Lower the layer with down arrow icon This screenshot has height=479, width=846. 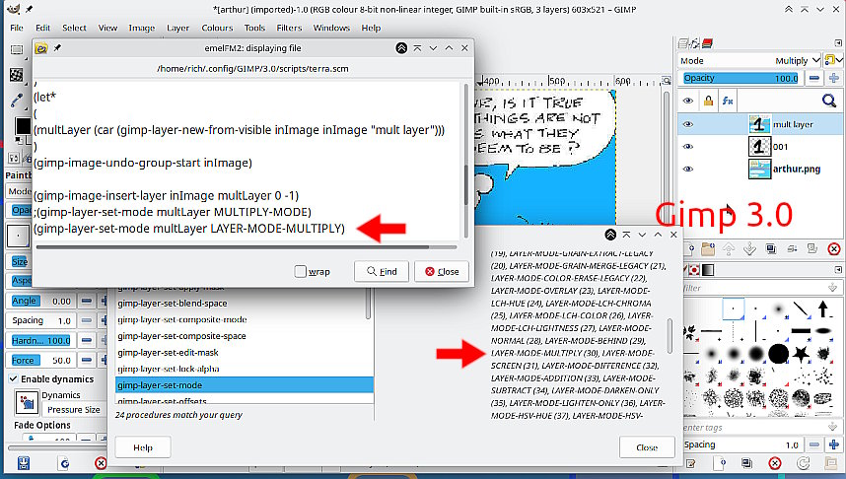[x=749, y=248]
